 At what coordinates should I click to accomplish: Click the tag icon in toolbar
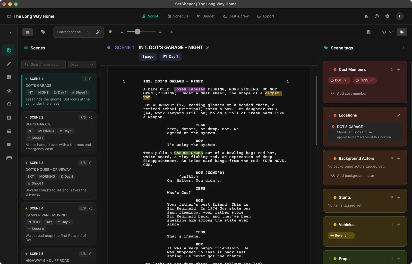click(x=43, y=32)
